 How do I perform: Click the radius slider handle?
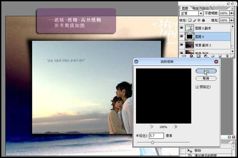click(x=152, y=142)
